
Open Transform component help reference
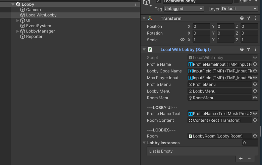(x=242, y=18)
